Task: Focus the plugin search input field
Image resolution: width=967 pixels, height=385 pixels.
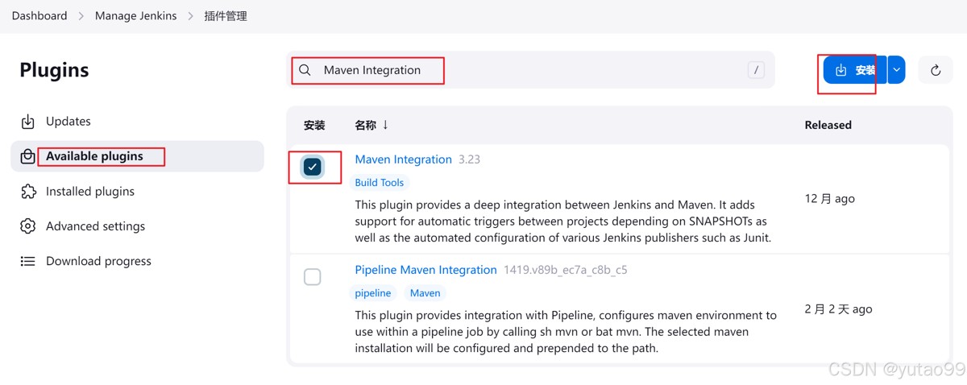Action: coord(524,70)
